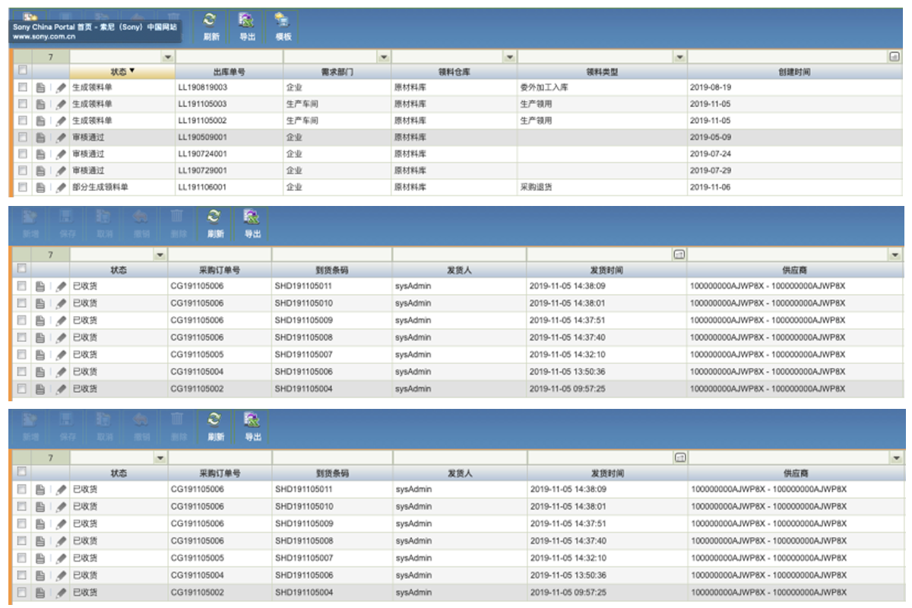Image resolution: width=912 pixels, height=608 pixels.
Task: Open the document icon for row LL191105003
Action: [42, 104]
